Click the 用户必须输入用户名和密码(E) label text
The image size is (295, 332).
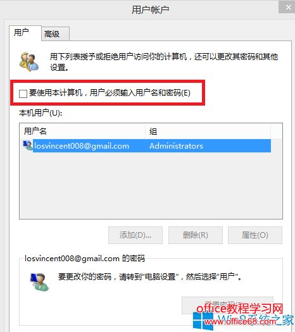[140, 93]
